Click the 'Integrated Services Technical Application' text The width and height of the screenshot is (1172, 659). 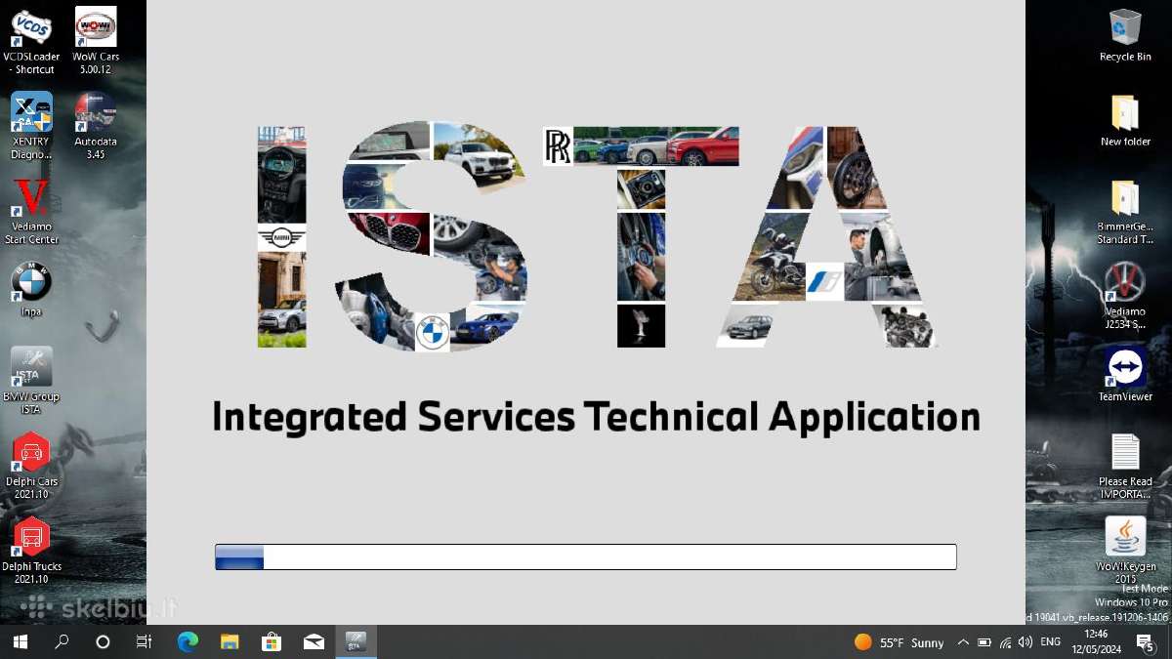[596, 417]
